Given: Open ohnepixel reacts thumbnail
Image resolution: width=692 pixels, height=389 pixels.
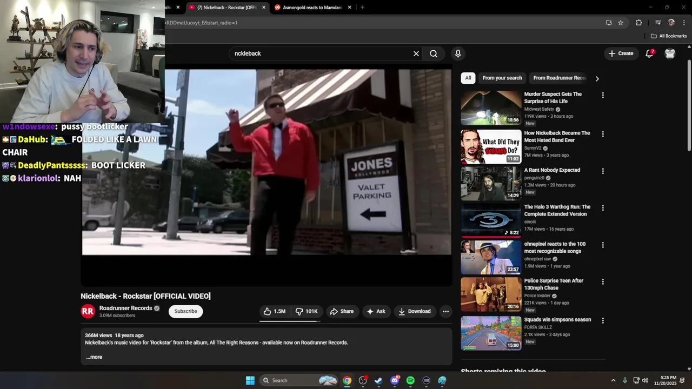Looking at the screenshot, I should click(491, 257).
